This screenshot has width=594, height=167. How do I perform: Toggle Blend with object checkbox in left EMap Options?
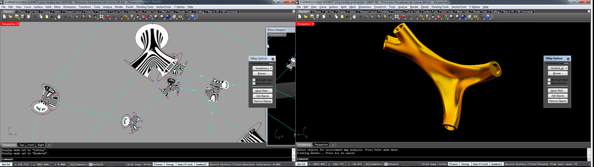(254, 80)
